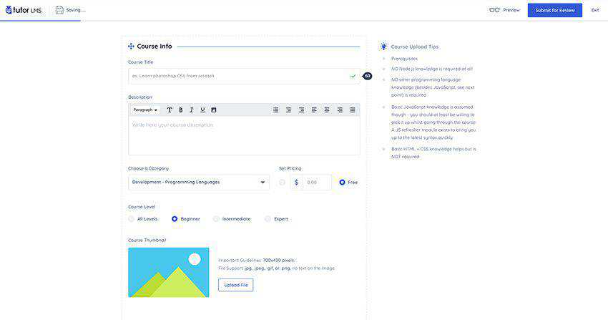
Task: Choose the Expert course level option
Action: [268, 218]
